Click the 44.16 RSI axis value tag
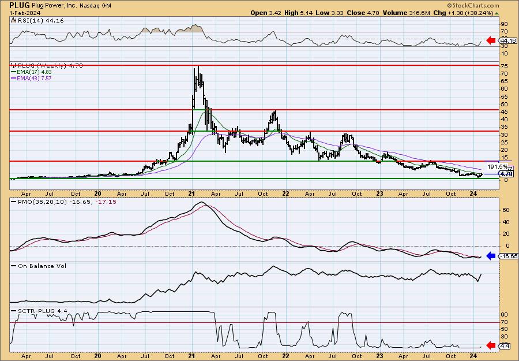The width and height of the screenshot is (519, 361). pyautogui.click(x=509, y=40)
